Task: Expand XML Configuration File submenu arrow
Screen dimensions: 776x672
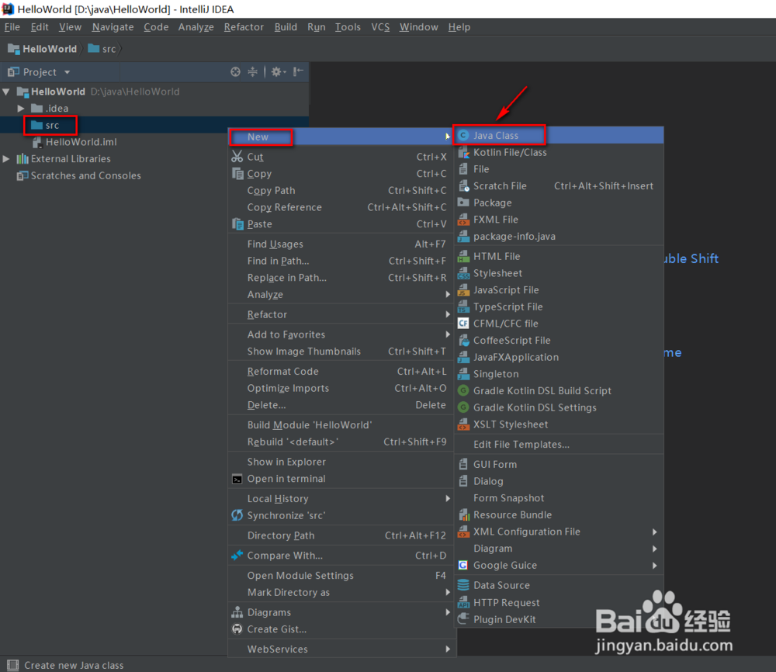Action: 655,532
